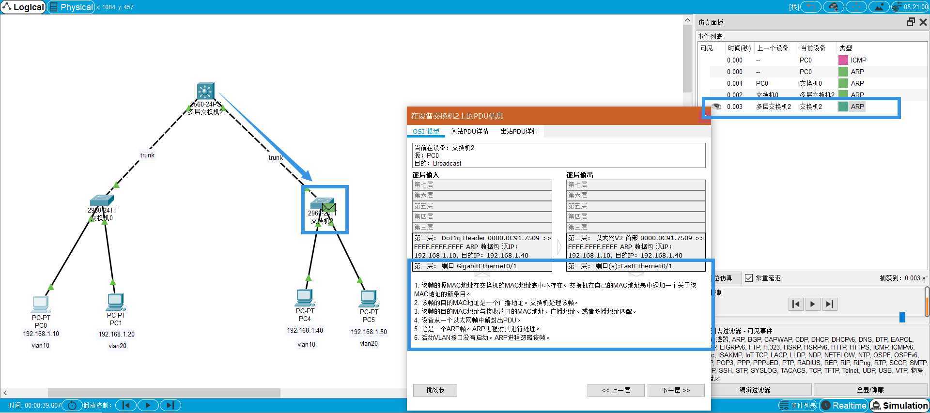Switch to the Physical workspace view

(x=71, y=7)
